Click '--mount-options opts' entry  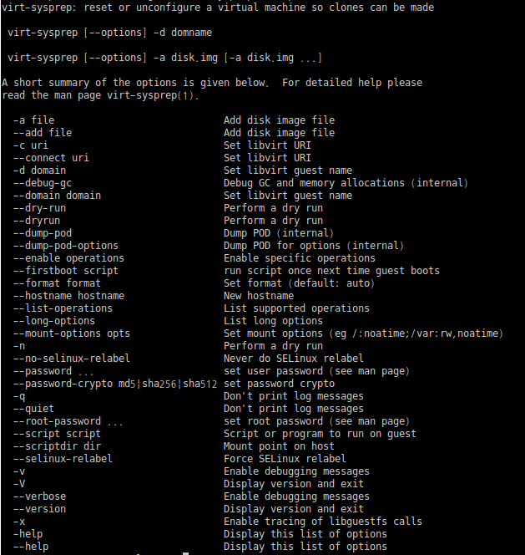72,334
